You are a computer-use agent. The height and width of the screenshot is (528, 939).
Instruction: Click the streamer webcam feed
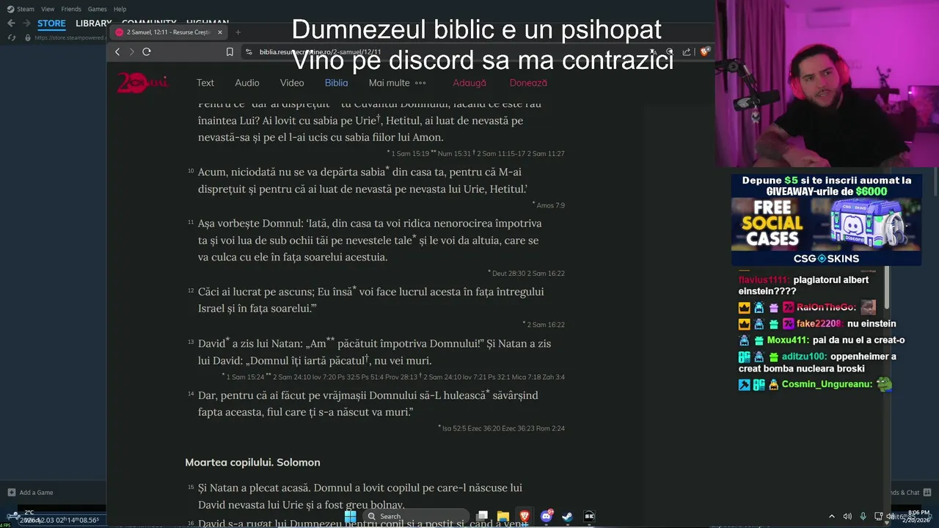(827, 84)
